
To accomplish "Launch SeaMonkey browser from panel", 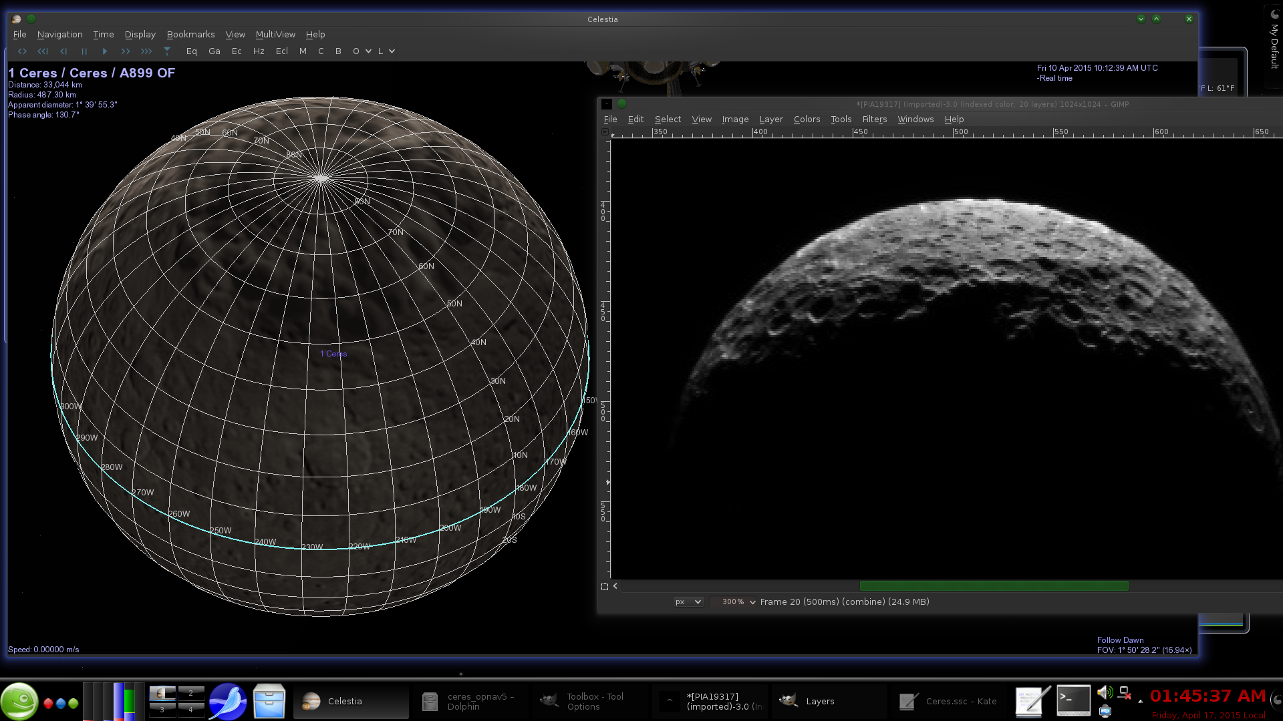I will [228, 702].
